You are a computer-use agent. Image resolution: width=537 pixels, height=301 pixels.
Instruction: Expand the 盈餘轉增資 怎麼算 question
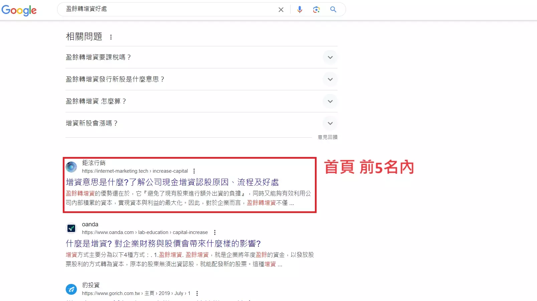[330, 101]
